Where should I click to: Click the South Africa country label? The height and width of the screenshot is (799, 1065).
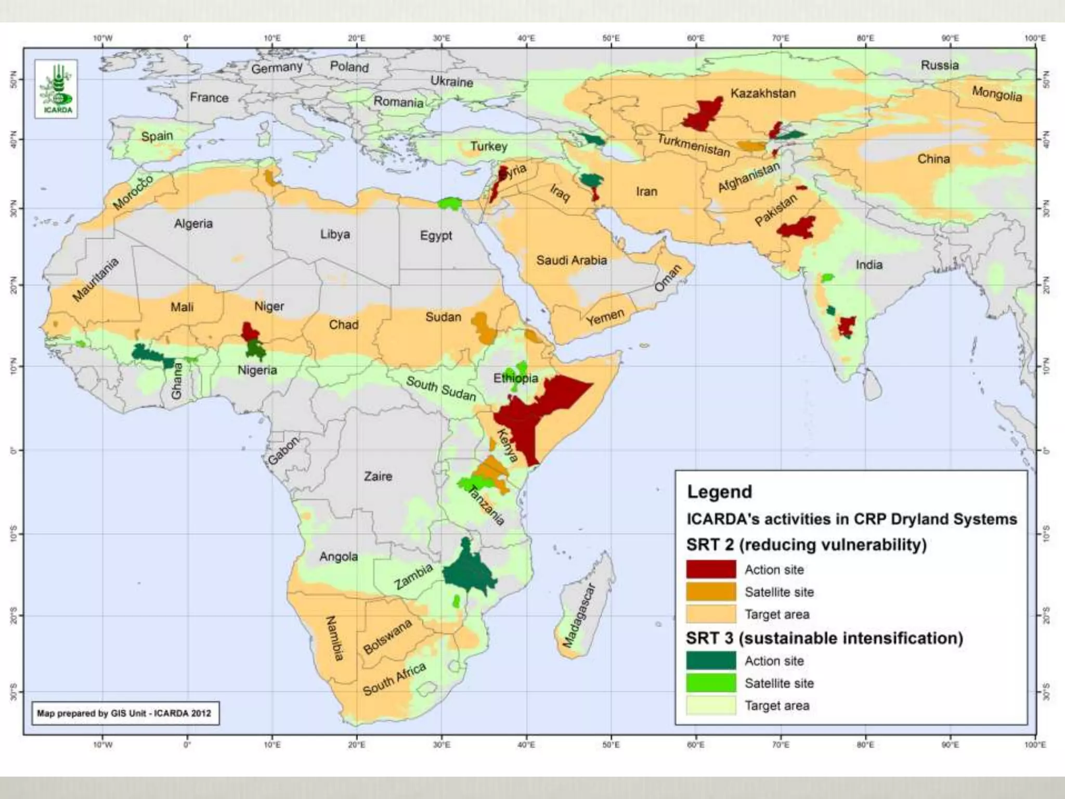[x=394, y=679]
